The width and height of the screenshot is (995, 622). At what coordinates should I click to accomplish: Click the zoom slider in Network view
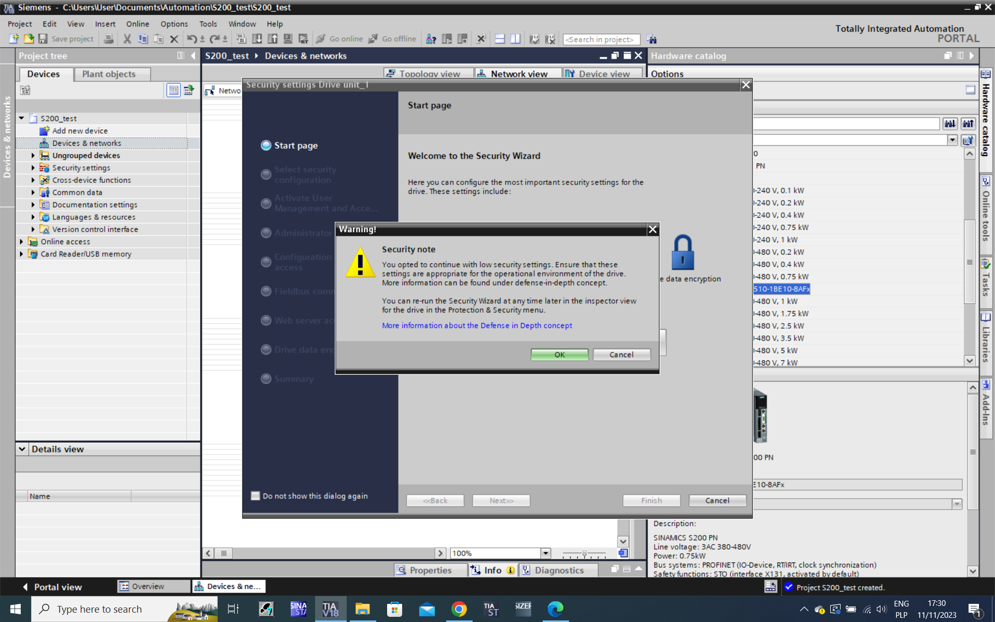pyautogui.click(x=585, y=554)
